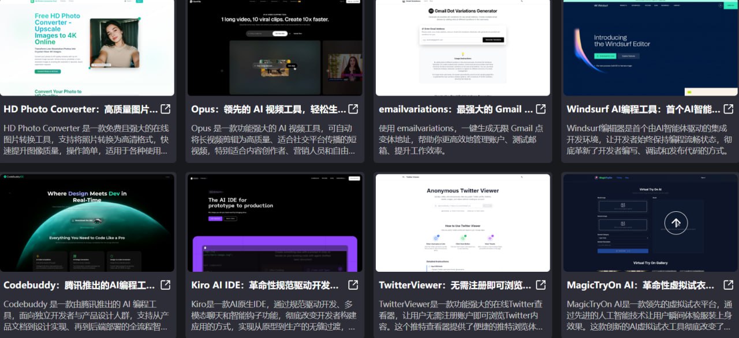Select the HD Photo Converter description text
739x338 pixels.
click(87, 139)
